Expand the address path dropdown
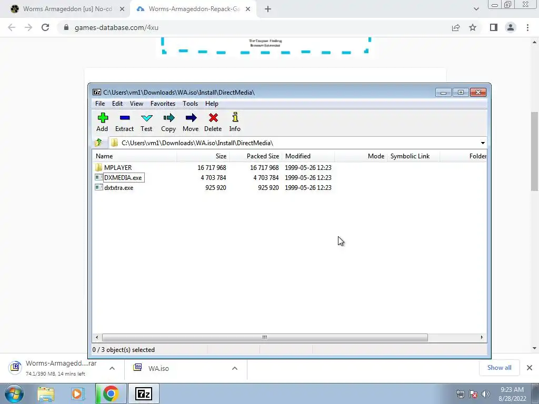539x404 pixels. (483, 143)
